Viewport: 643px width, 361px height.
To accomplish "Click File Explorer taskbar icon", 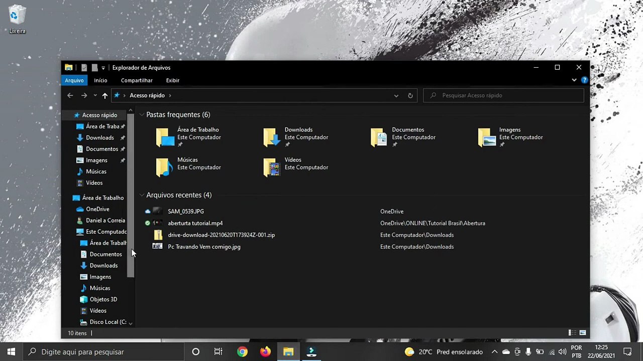I will (x=288, y=351).
